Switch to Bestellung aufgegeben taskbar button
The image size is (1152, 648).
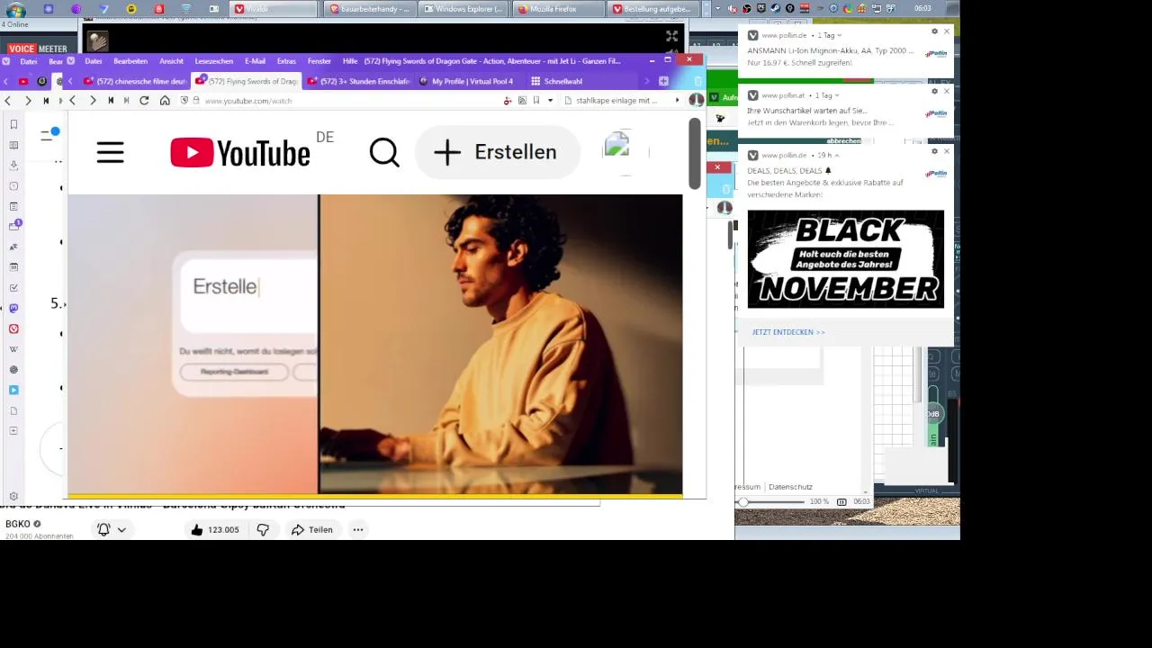coord(654,9)
